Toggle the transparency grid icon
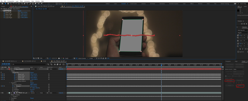This screenshot has width=248, height=101. tap(76, 58)
